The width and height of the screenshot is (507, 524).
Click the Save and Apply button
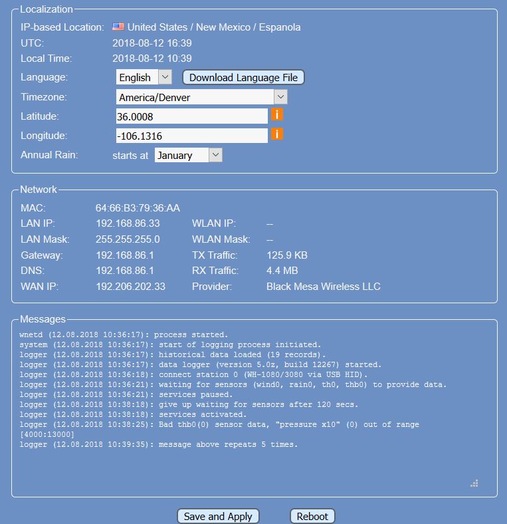(x=218, y=516)
